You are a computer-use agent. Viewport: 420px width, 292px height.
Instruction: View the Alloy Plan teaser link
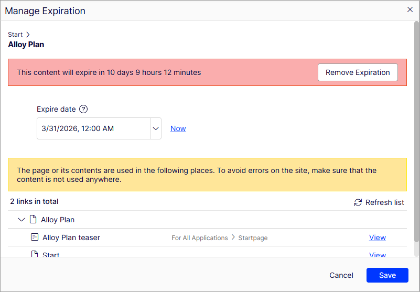pyautogui.click(x=378, y=237)
